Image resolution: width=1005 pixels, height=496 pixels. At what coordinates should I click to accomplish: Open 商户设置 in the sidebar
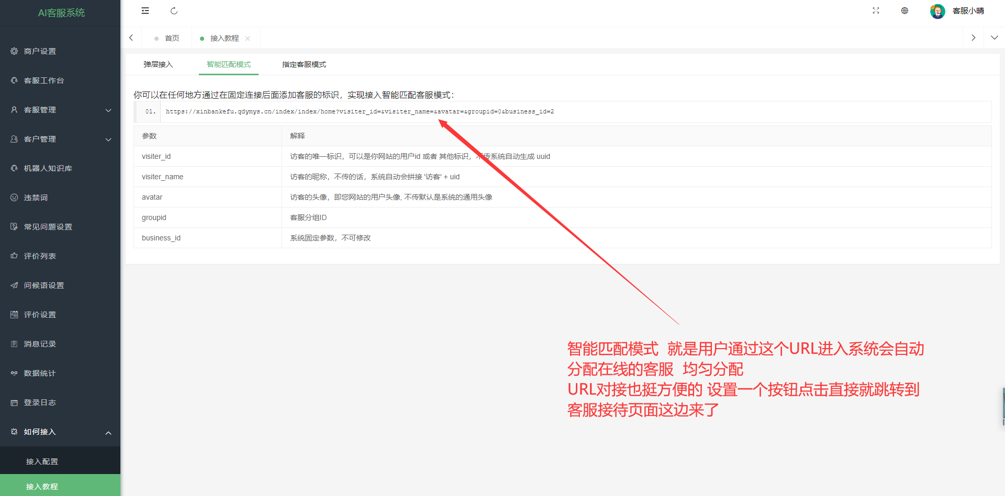[x=60, y=51]
